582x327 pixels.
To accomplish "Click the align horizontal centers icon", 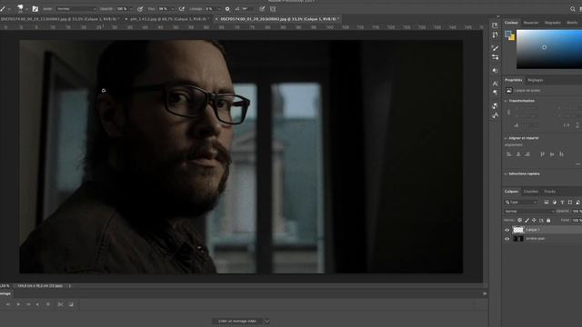I will pyautogui.click(x=518, y=154).
